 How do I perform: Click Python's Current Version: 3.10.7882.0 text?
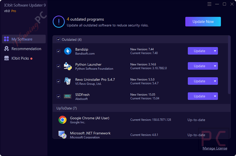148,68
